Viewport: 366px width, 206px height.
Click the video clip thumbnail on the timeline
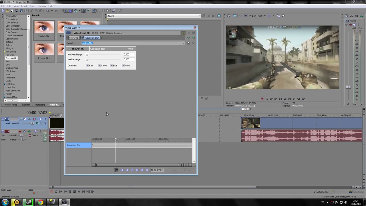[251, 123]
